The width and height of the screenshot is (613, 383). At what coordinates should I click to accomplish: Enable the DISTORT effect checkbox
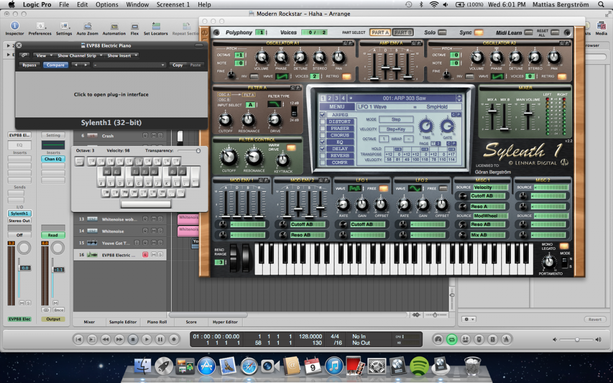tap(322, 122)
